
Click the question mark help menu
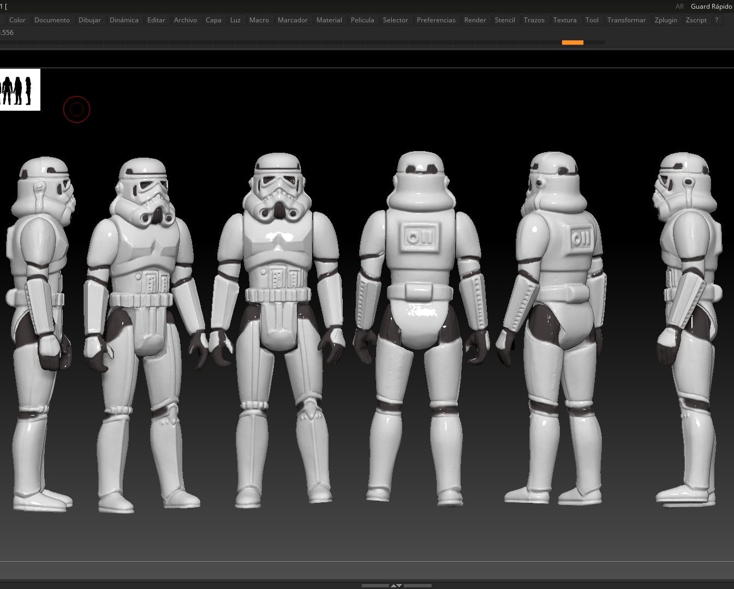click(717, 20)
